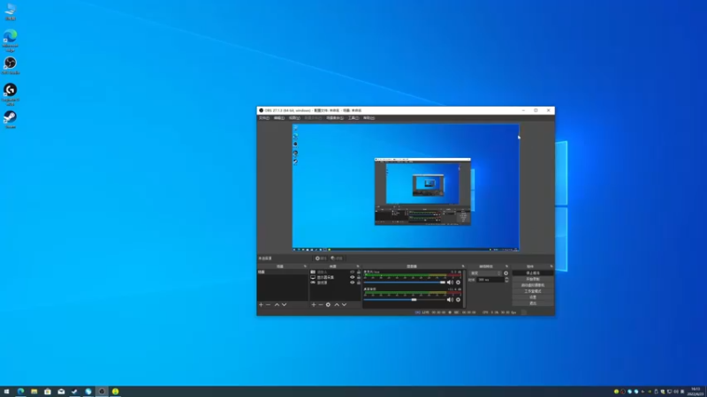Click the Desktop Audio volume slider

coord(405,300)
